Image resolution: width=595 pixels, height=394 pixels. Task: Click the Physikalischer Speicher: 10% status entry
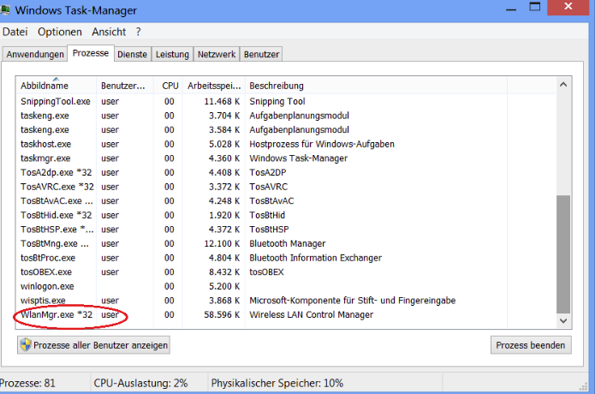click(x=277, y=383)
